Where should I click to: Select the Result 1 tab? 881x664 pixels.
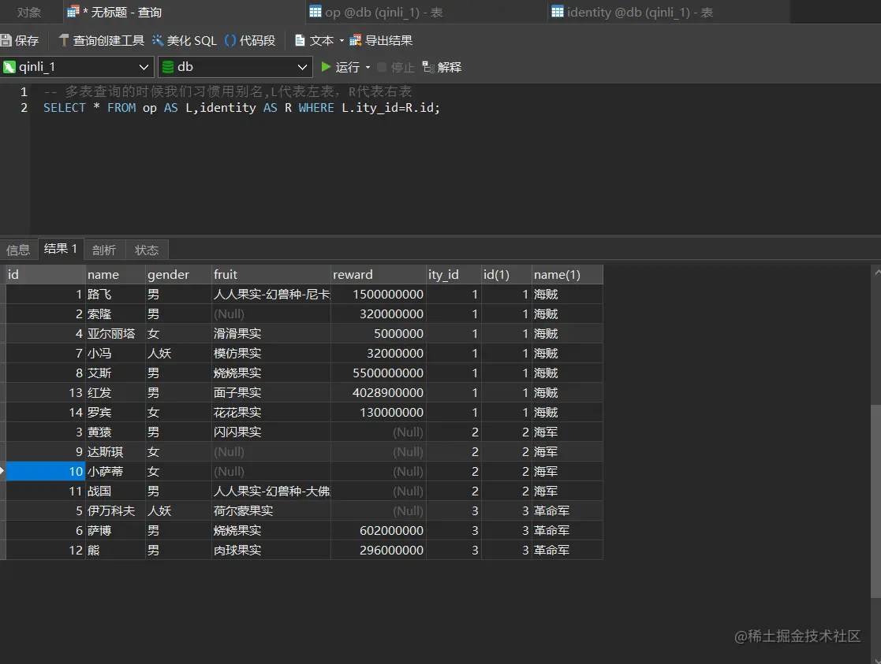click(61, 249)
